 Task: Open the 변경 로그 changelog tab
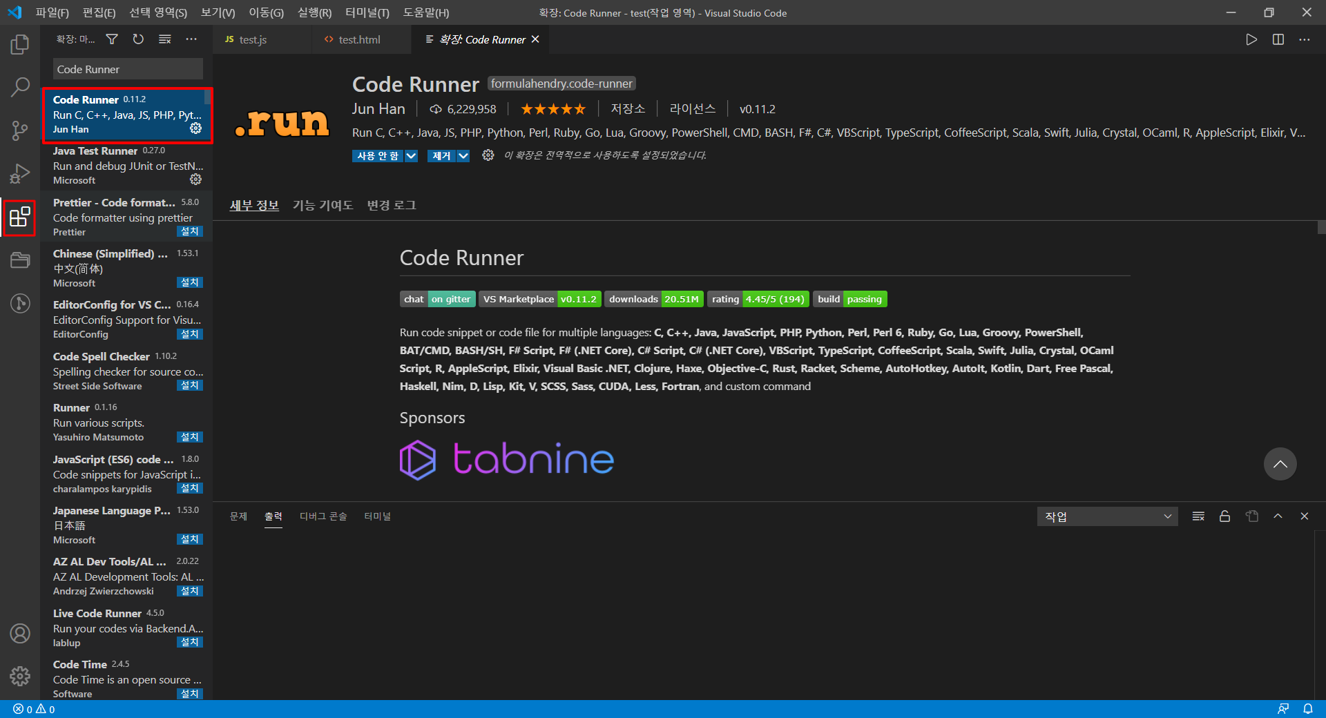click(392, 205)
